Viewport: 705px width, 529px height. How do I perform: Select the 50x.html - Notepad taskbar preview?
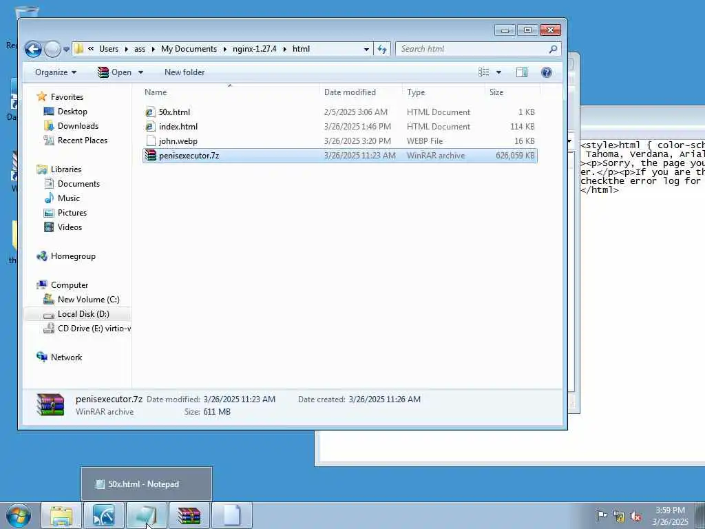pos(146,484)
